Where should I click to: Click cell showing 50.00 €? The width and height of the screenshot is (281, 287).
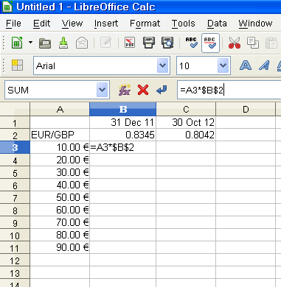(60, 197)
